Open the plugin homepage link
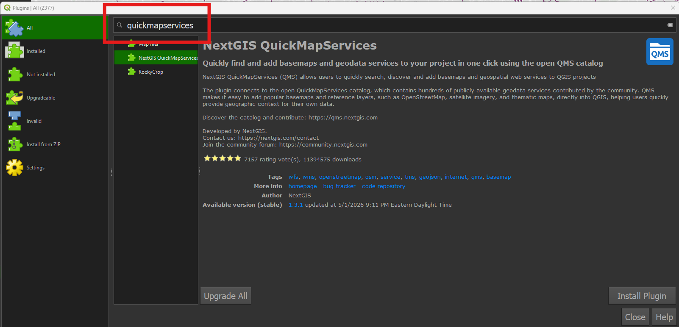The height and width of the screenshot is (327, 679). (303, 186)
